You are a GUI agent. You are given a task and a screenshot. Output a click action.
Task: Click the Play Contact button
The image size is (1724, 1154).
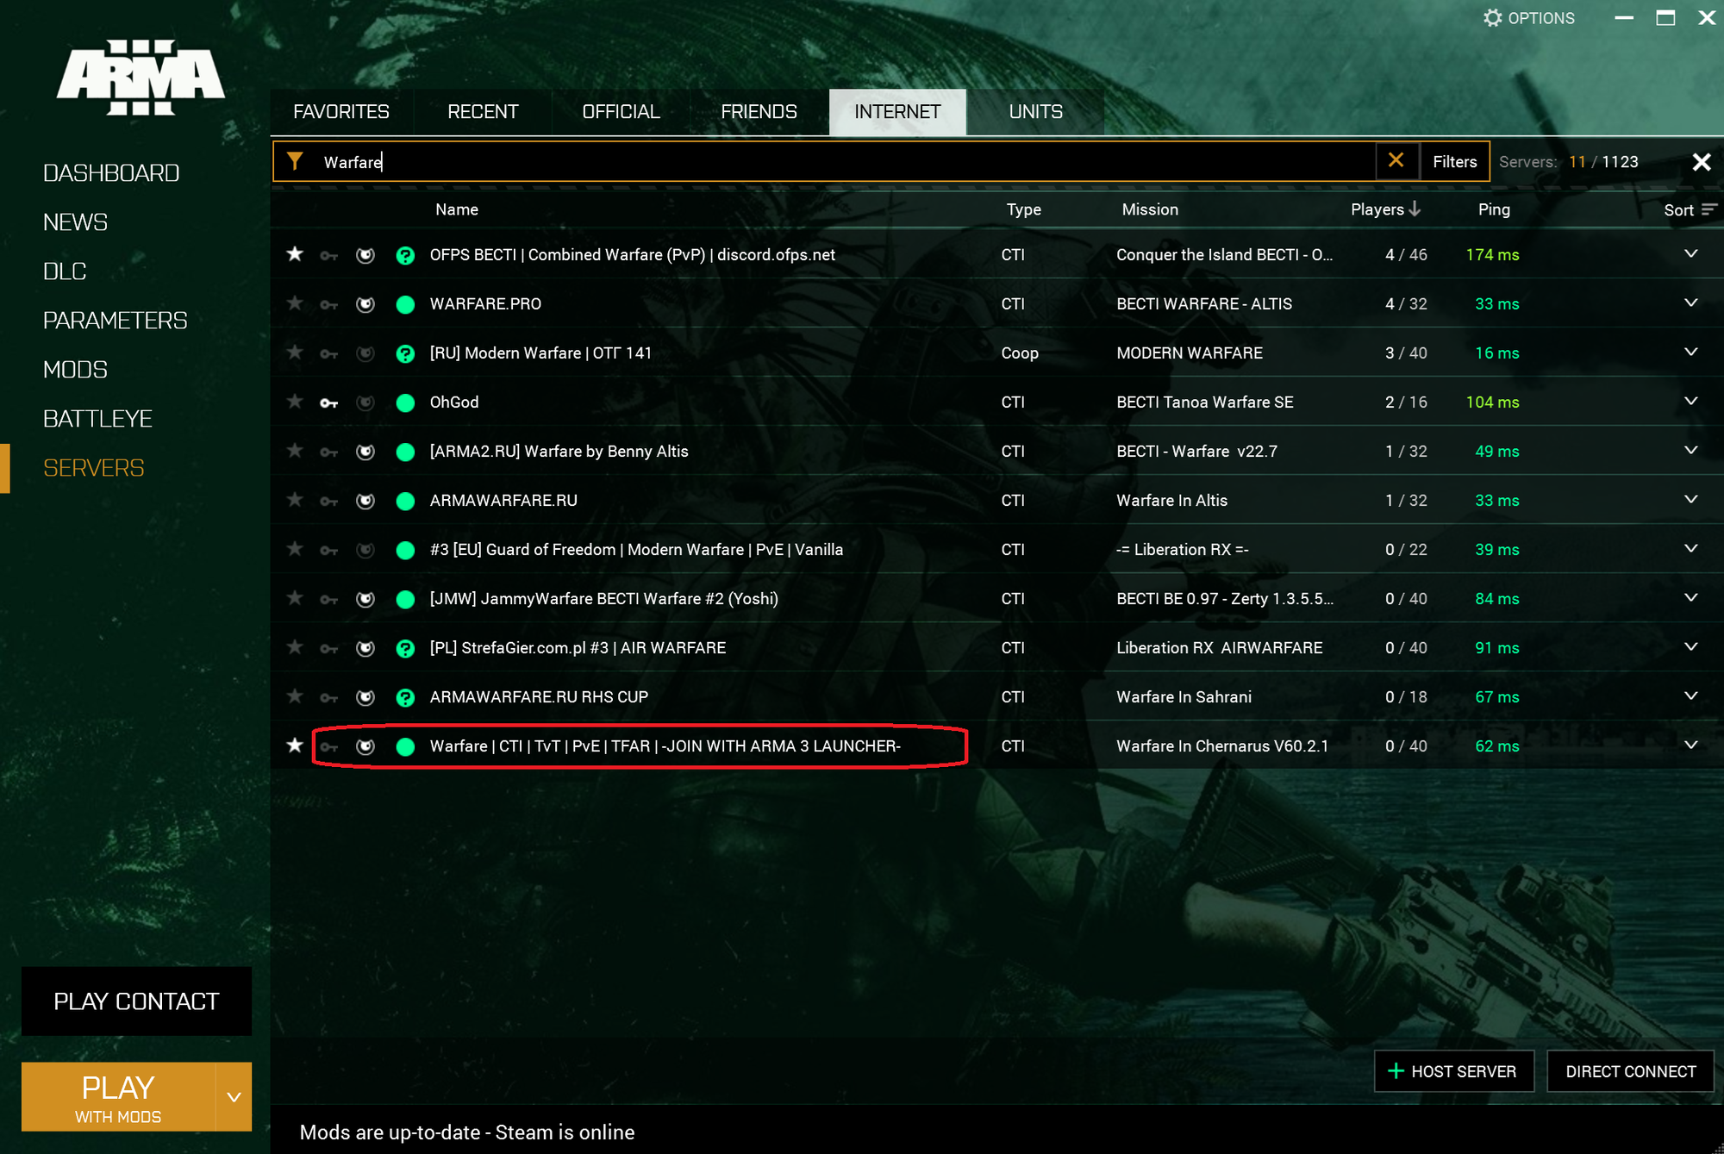136,1001
